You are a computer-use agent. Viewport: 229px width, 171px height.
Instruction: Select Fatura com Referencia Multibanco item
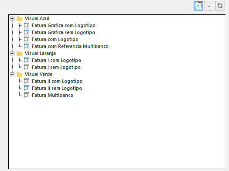[70, 46]
